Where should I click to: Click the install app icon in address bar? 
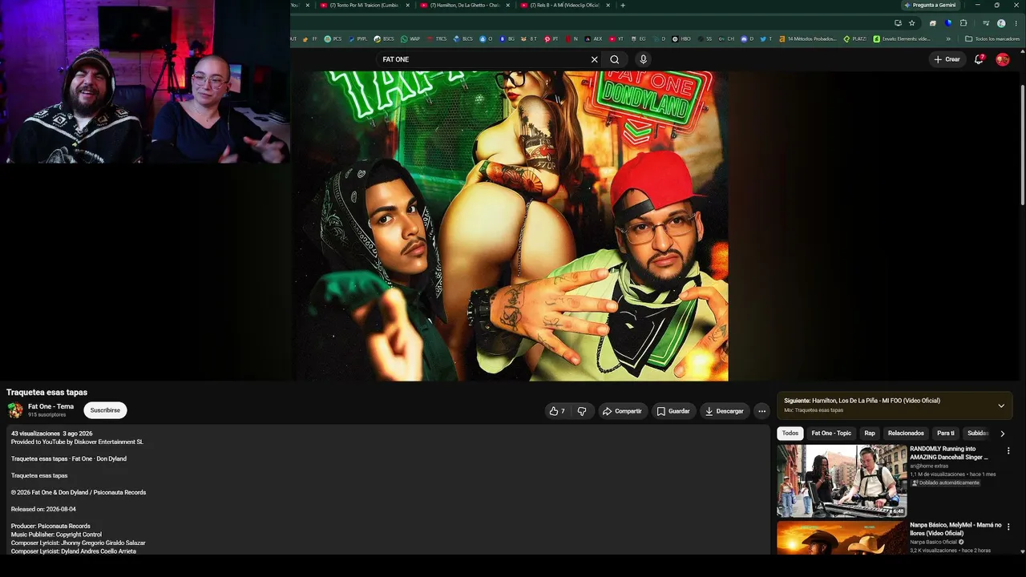898,23
